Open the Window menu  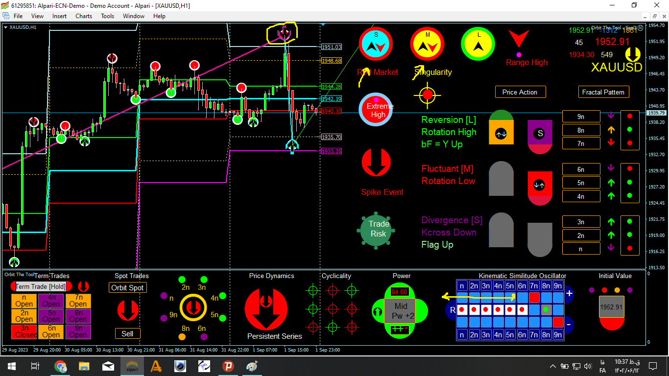134,16
